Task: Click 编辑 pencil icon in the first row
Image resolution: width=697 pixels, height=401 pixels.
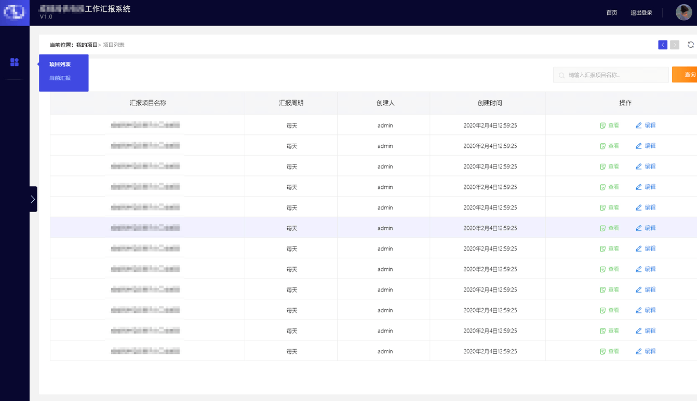Action: (639, 126)
